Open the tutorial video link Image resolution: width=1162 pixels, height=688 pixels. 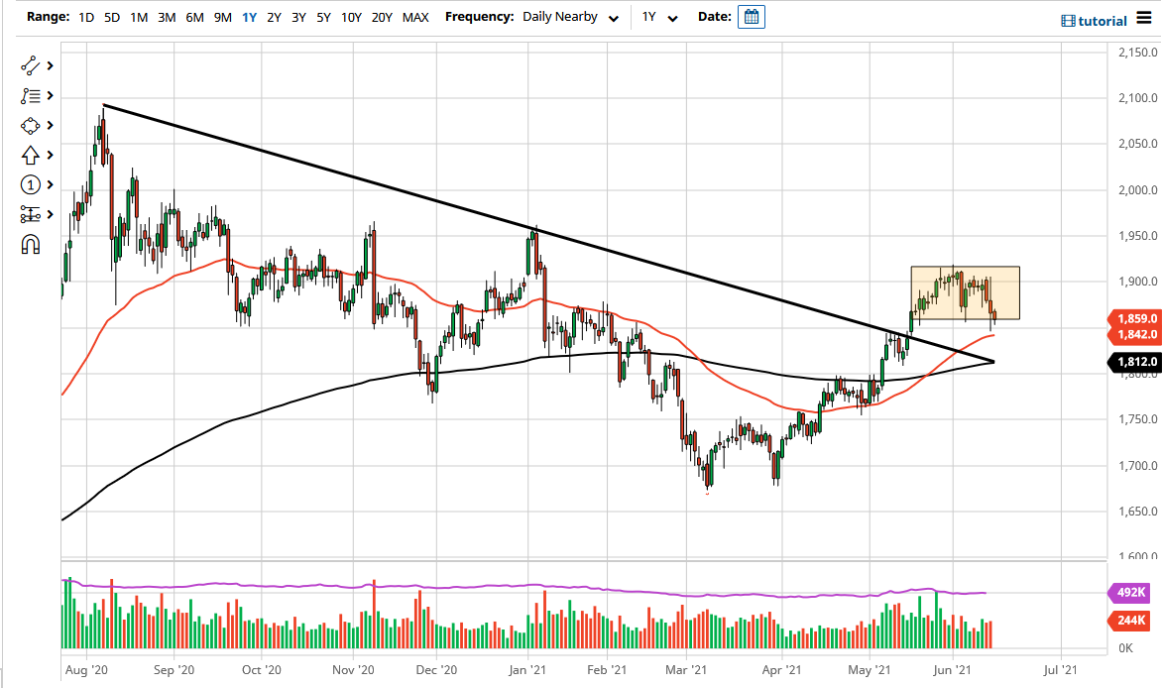click(1094, 21)
